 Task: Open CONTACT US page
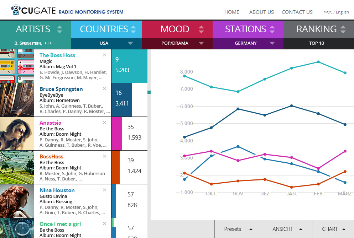coord(297,12)
